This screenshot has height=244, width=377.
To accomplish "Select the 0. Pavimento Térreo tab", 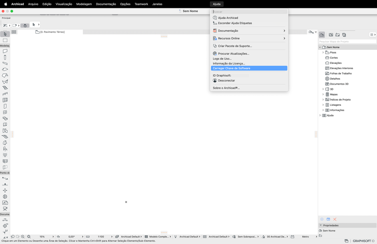I will 50,32.
